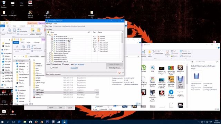
Task: Switch to Paylaş tab in middle Explorer
Action: click(x=29, y=42)
